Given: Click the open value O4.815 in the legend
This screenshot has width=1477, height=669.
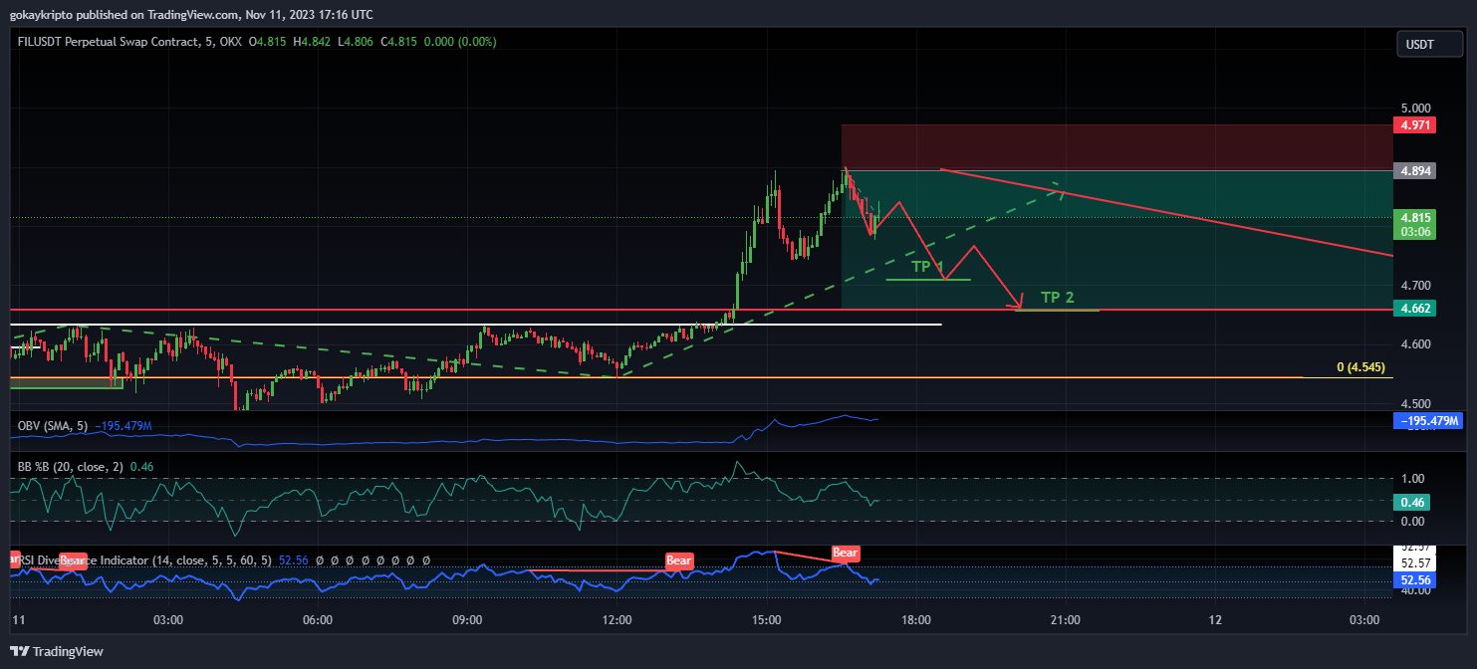Looking at the screenshot, I should click(x=269, y=42).
